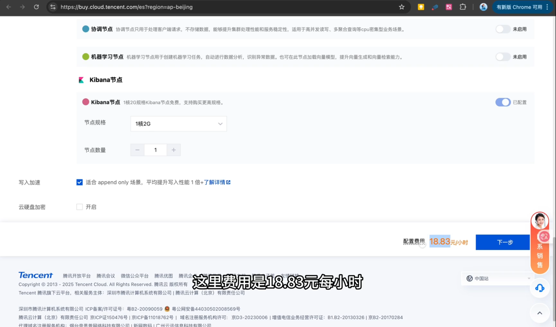Image resolution: width=556 pixels, height=327 pixels.
Task: Click the Kibana节点 section heading
Action: coord(106,80)
